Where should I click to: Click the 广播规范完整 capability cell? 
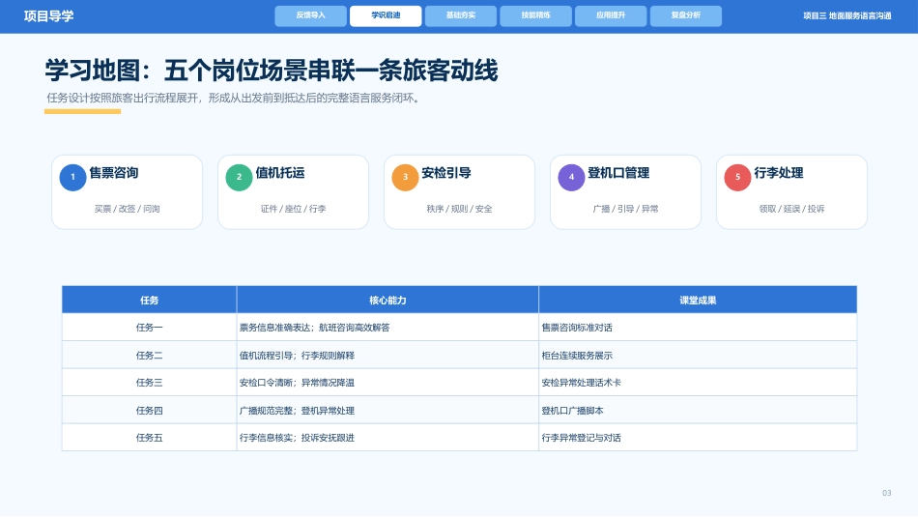(387, 410)
